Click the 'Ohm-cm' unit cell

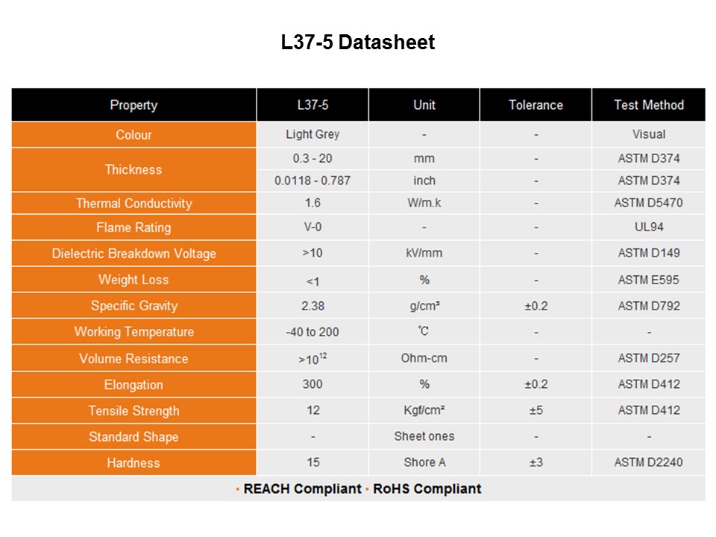click(x=424, y=358)
